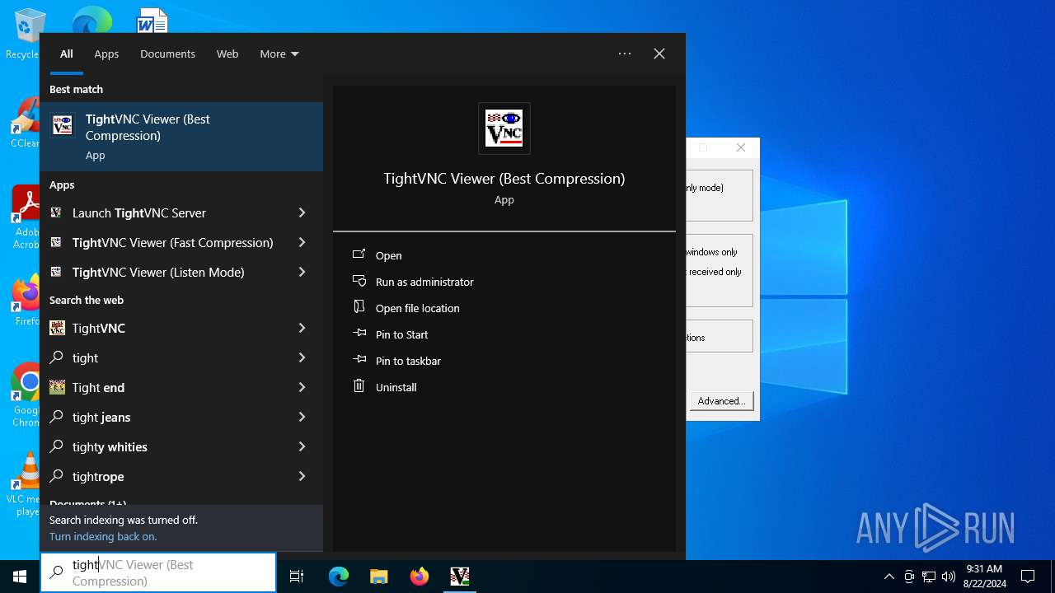Click search icon beside 'tightrope'
Screen dimensions: 1055x593
[x=57, y=476]
